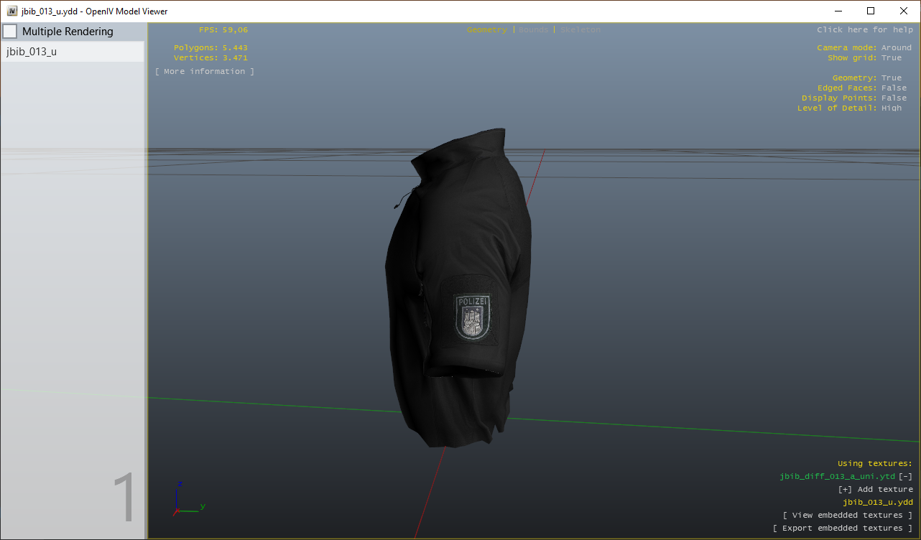Viewport: 921px width, 540px height.
Task: Enable the Multiple Rendering checkbox
Action: pos(11,32)
